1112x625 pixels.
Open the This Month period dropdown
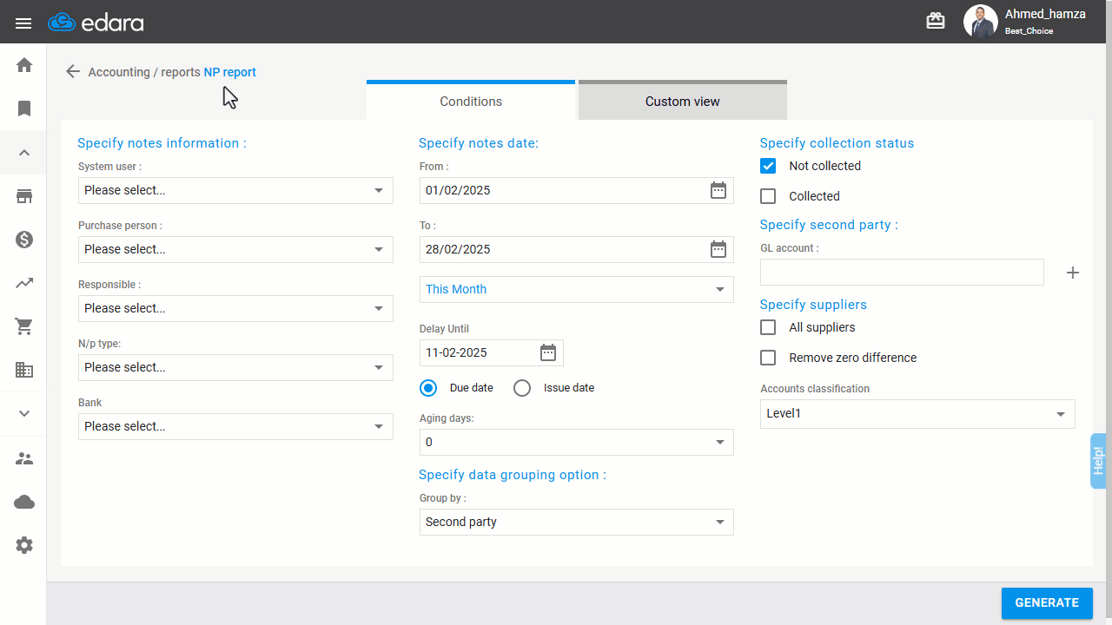click(x=577, y=289)
